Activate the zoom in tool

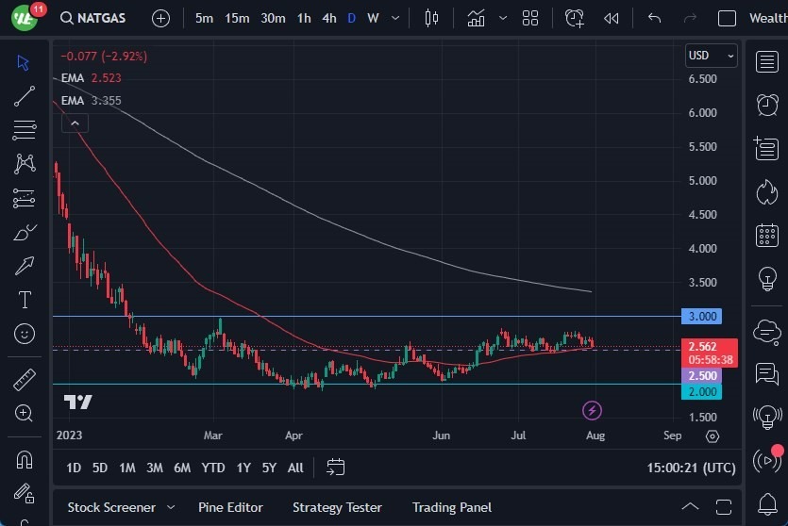click(x=25, y=413)
